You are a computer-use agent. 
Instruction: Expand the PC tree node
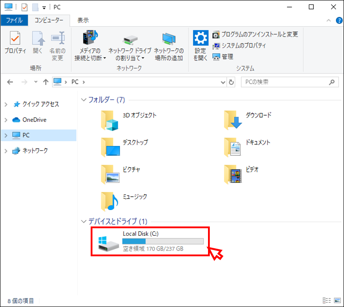point(6,136)
